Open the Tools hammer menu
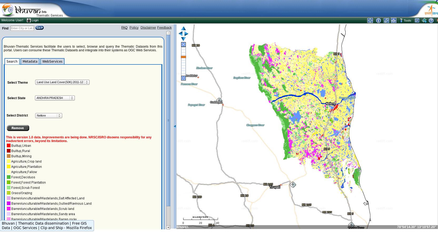 point(405,20)
